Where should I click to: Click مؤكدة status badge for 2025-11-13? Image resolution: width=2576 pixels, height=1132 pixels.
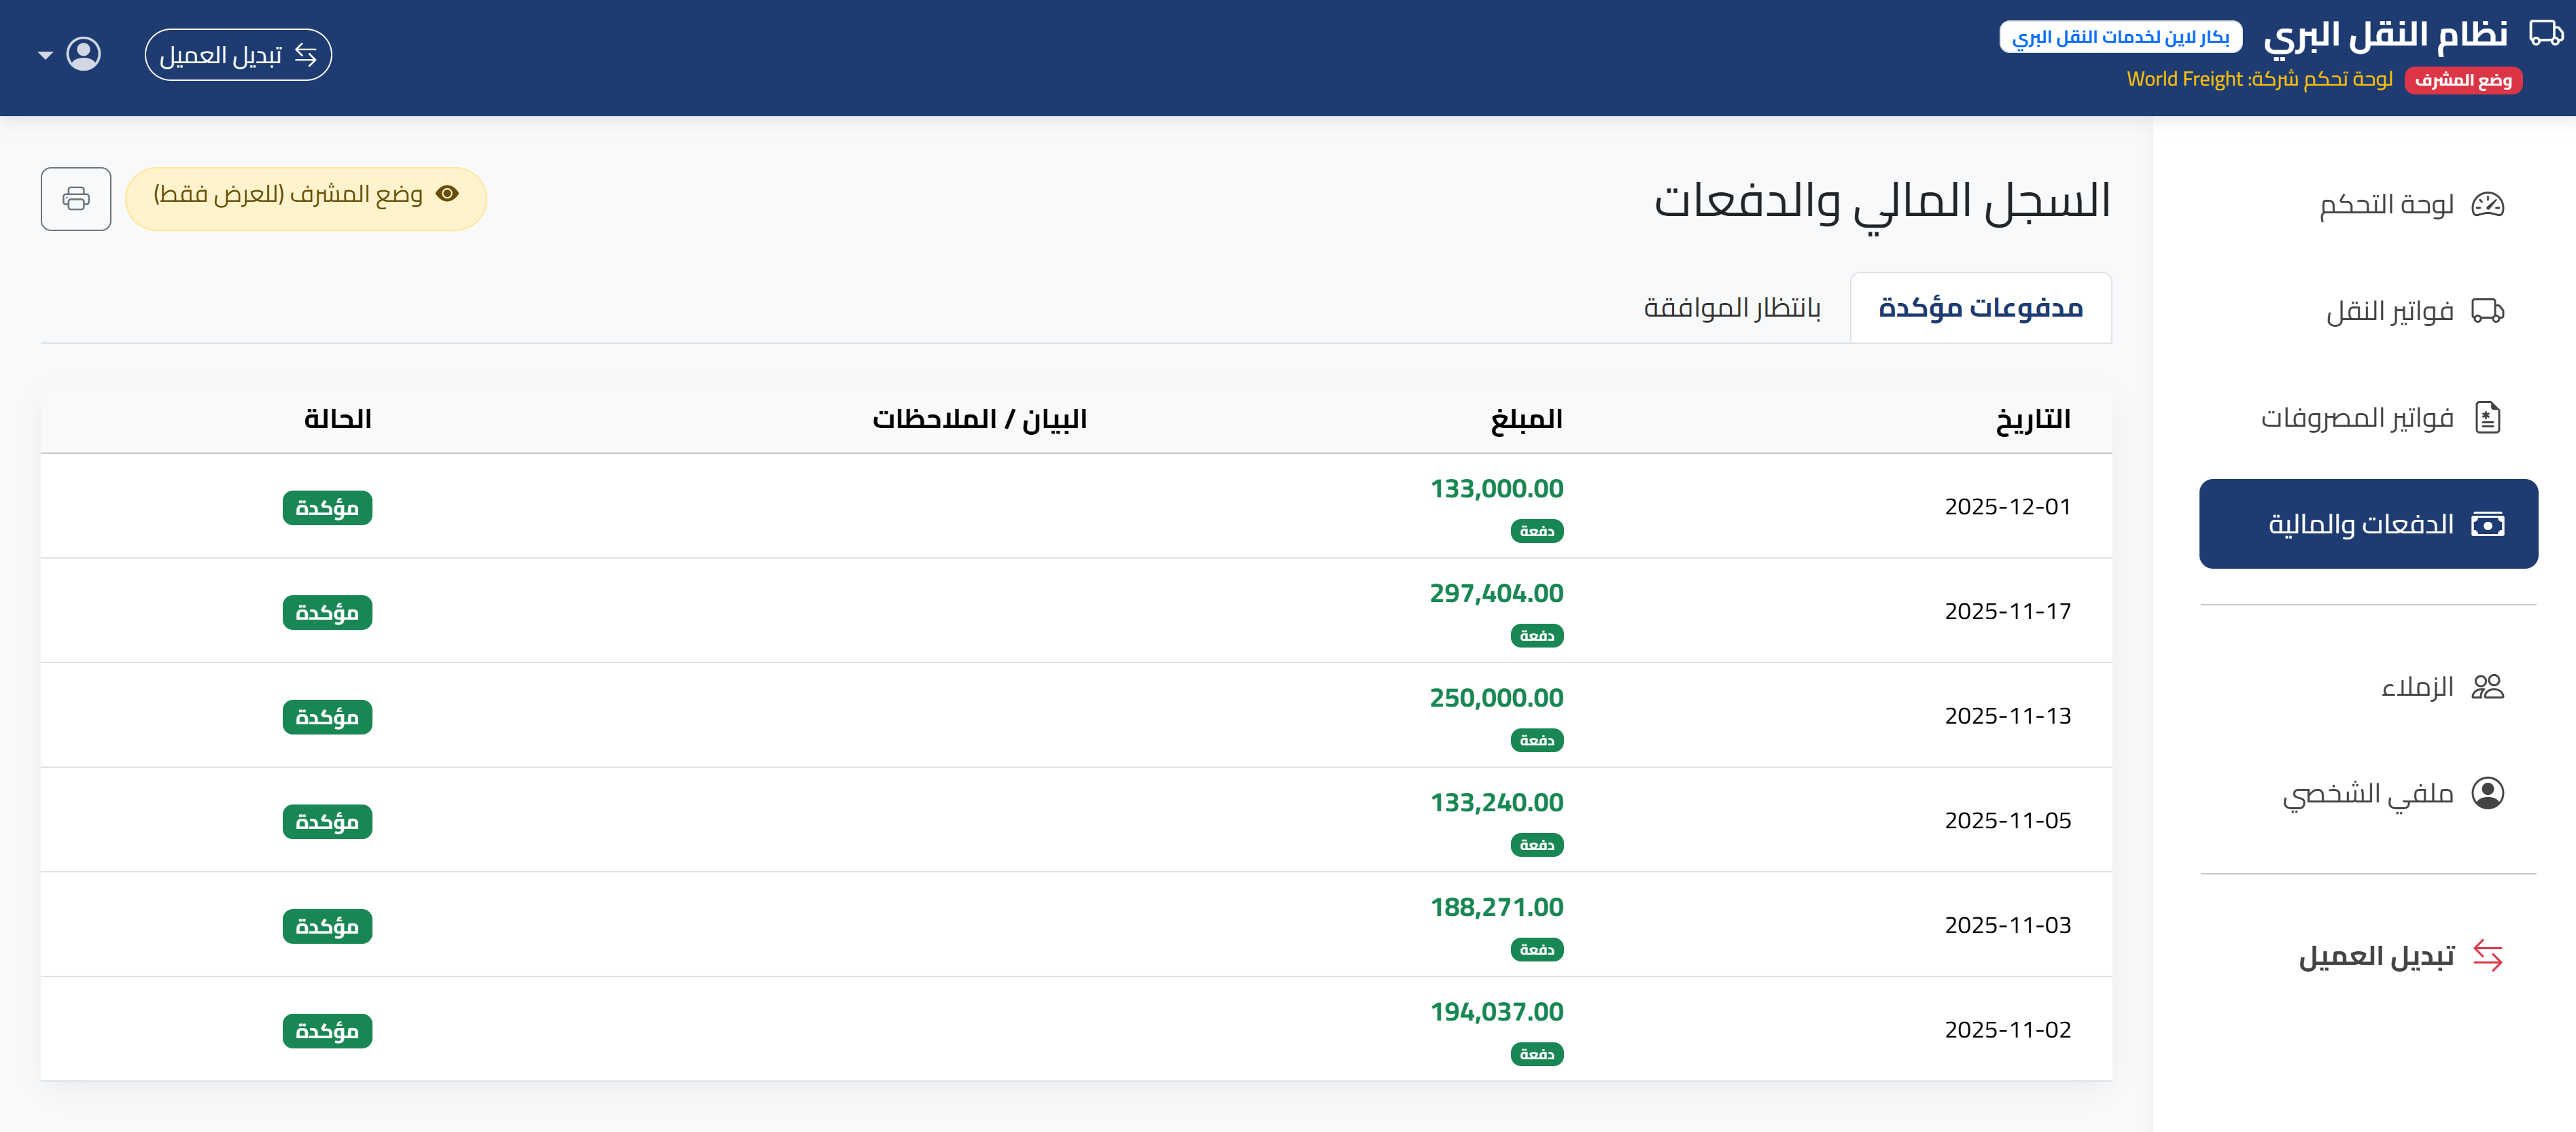point(327,717)
